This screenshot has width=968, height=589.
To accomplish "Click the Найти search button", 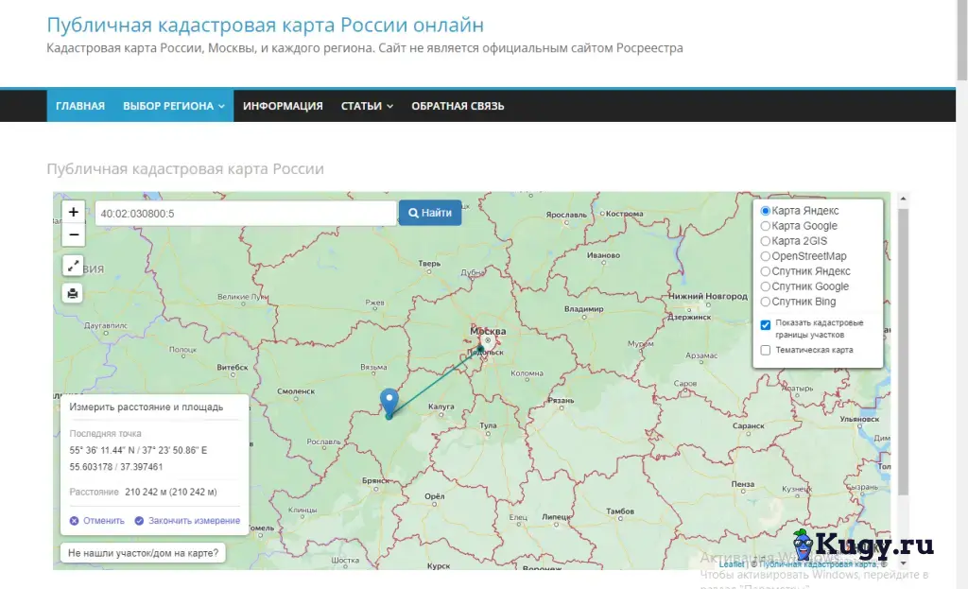I will [x=430, y=213].
